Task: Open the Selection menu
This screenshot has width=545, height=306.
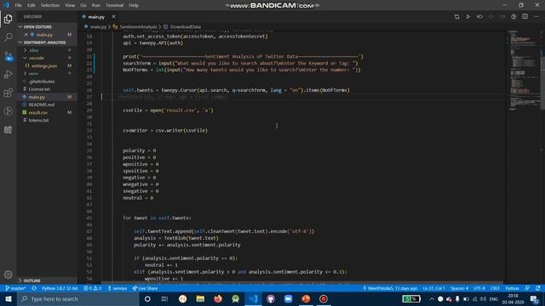Action: [x=50, y=5]
